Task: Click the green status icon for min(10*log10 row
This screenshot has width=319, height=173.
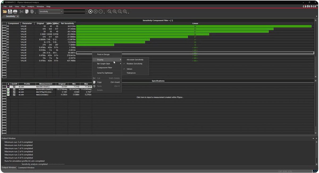Action: click(8, 92)
